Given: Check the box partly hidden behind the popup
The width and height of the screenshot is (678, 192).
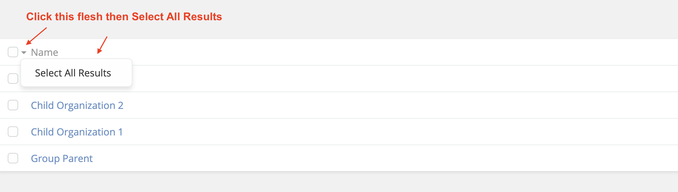Looking at the screenshot, I should [12, 79].
